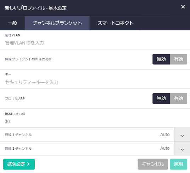Apply settings with 適用 button
190x173 pixels.
[x=178, y=164]
